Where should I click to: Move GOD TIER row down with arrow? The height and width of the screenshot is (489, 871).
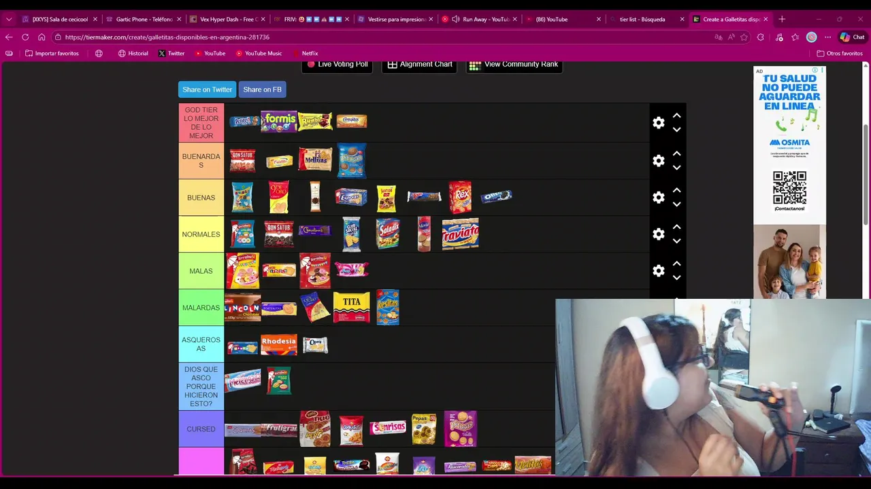tap(676, 130)
